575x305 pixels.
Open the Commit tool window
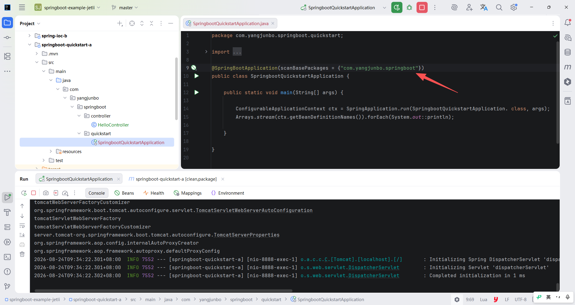7,38
